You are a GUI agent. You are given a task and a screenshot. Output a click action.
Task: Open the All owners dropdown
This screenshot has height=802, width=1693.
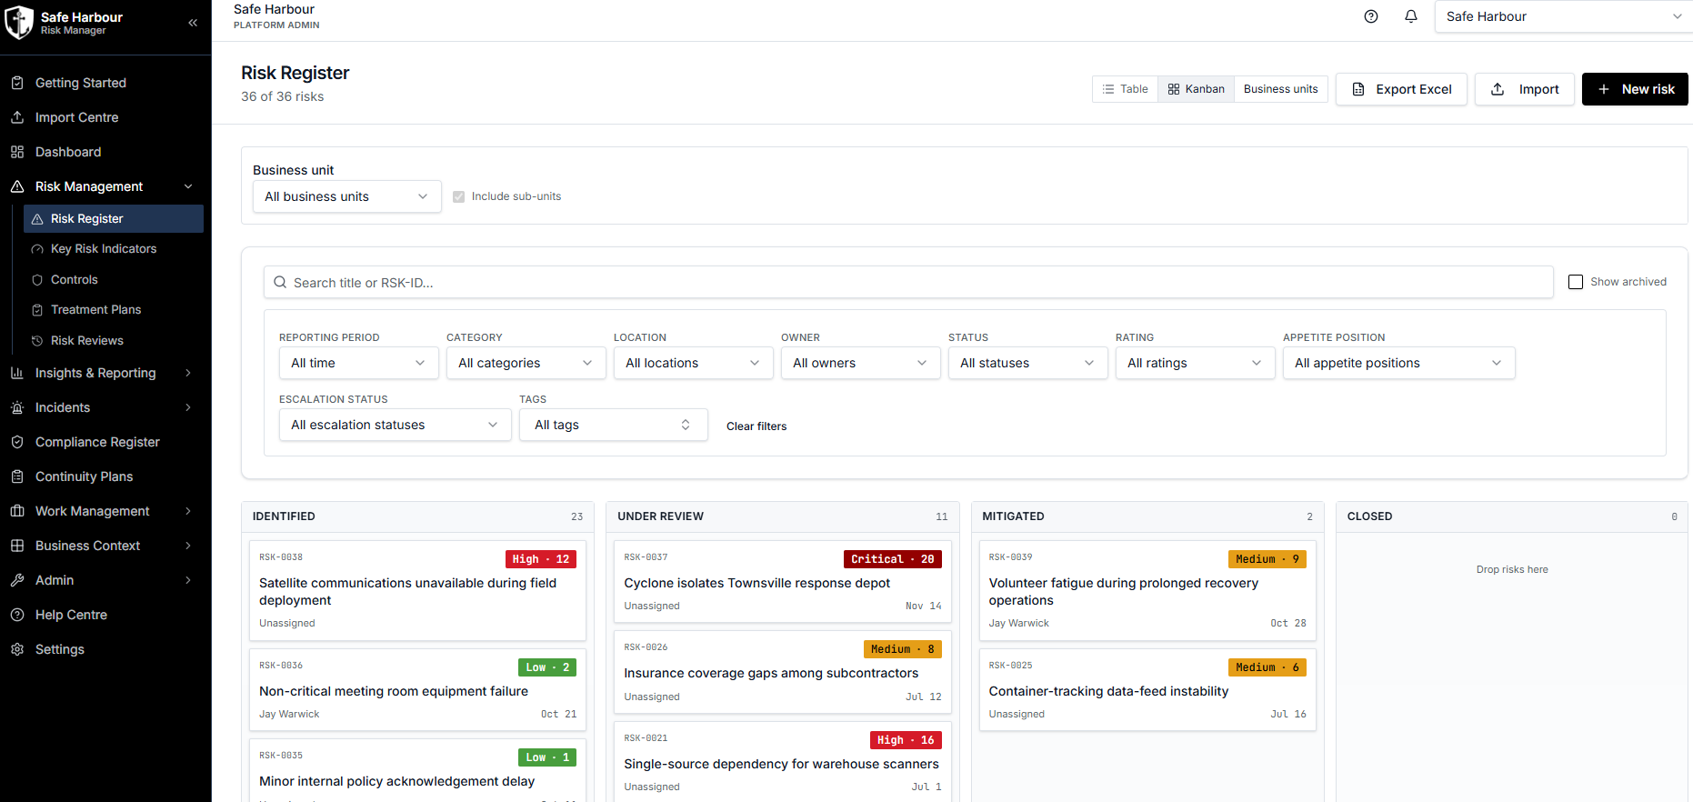[x=860, y=363]
